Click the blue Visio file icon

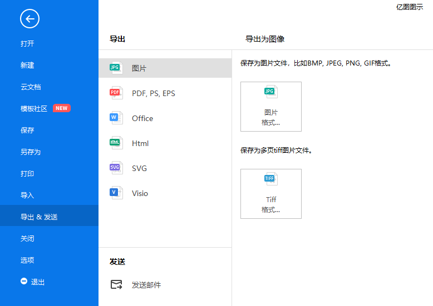116,193
